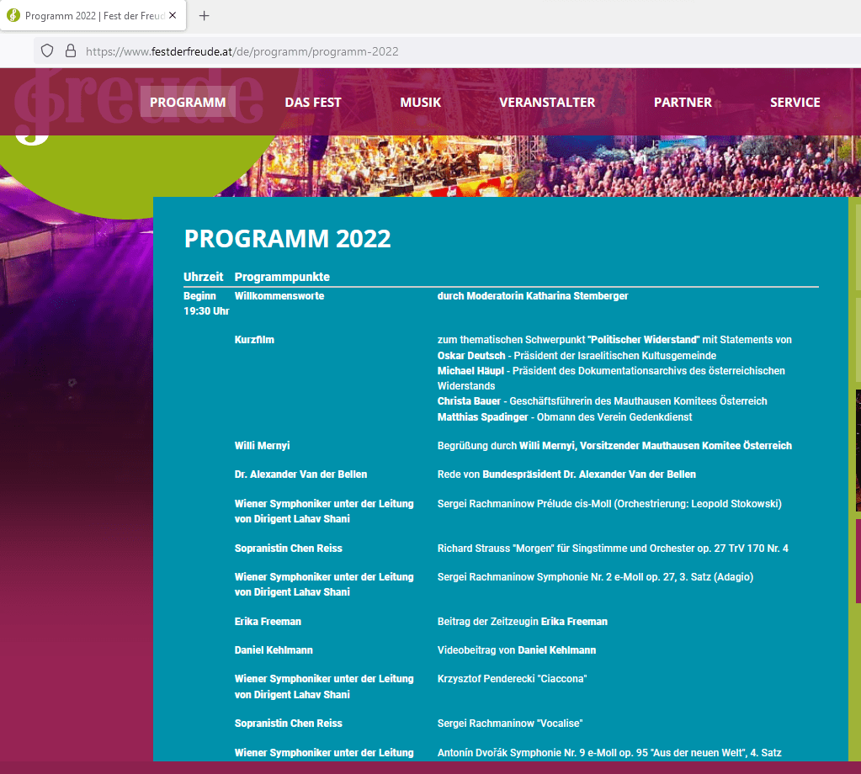Click the PROGRAMM 2022 page heading
Screen dimensions: 861x774
click(287, 239)
